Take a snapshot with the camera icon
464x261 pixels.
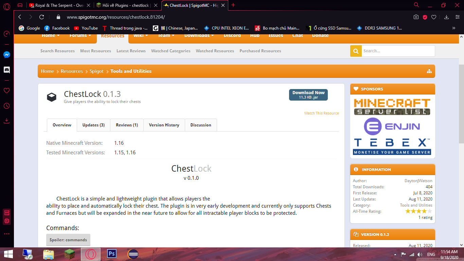click(x=416, y=17)
